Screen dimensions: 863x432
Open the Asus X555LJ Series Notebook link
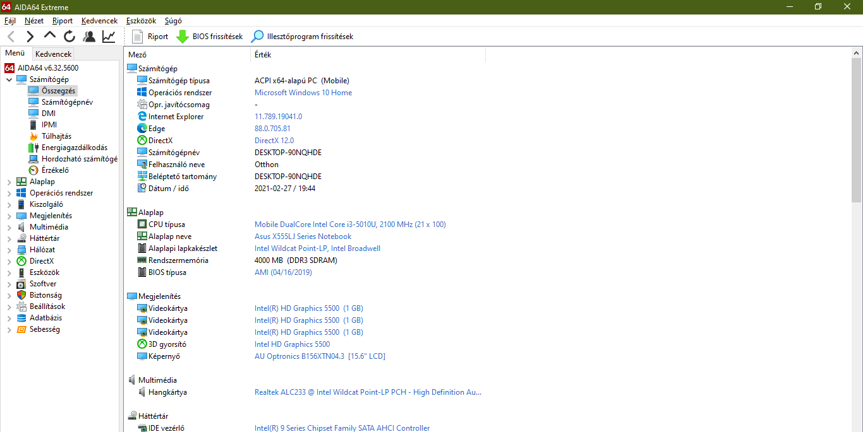pyautogui.click(x=303, y=236)
